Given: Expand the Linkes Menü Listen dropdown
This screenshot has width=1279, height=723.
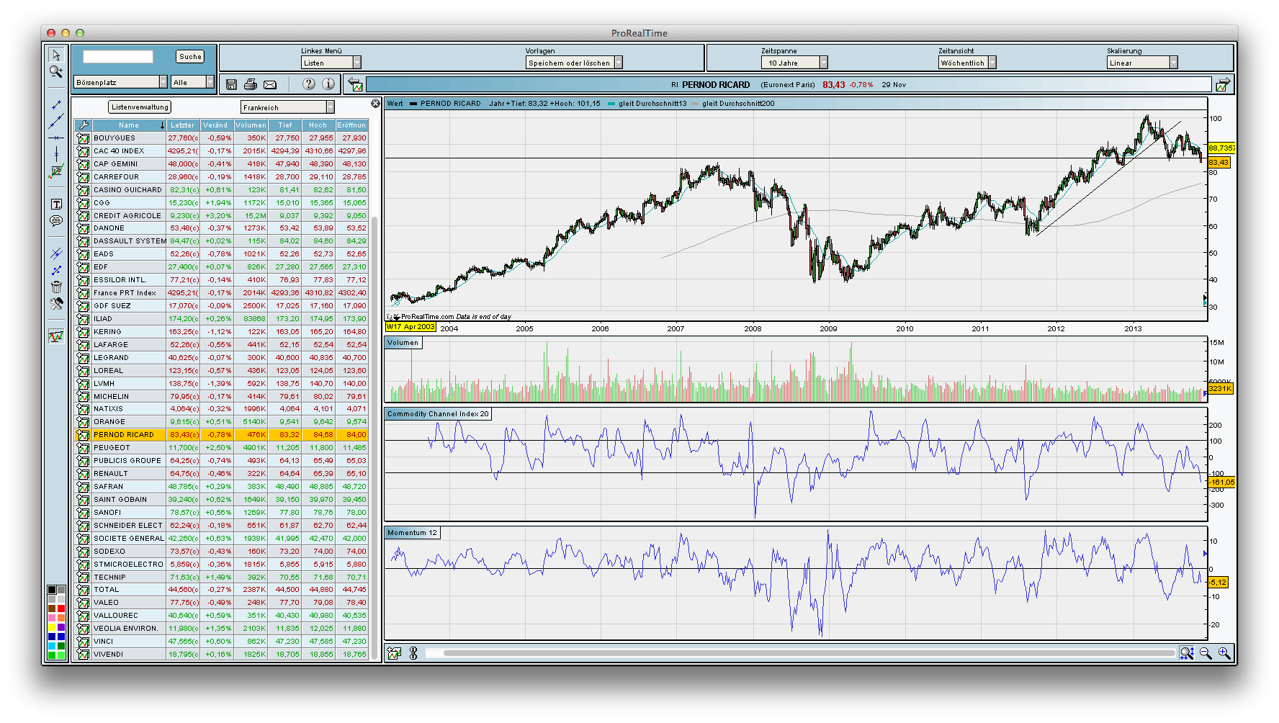Looking at the screenshot, I should pos(331,63).
